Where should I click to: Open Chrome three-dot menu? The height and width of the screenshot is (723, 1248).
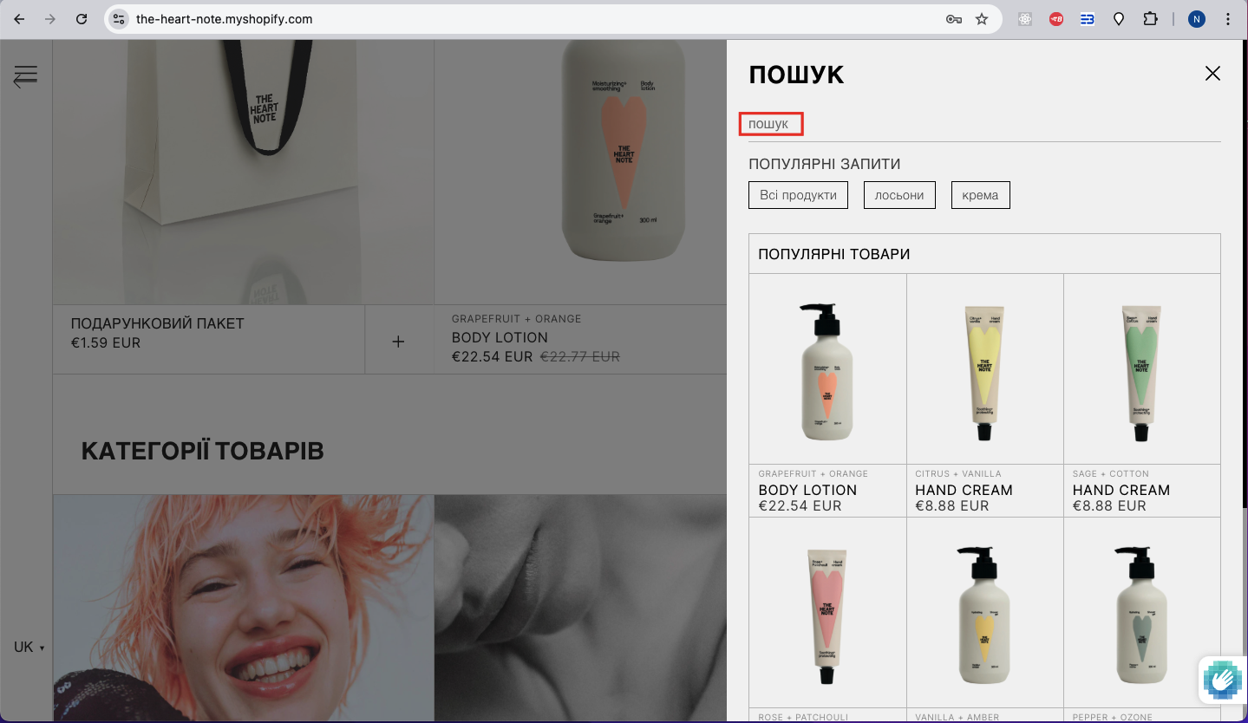point(1228,19)
